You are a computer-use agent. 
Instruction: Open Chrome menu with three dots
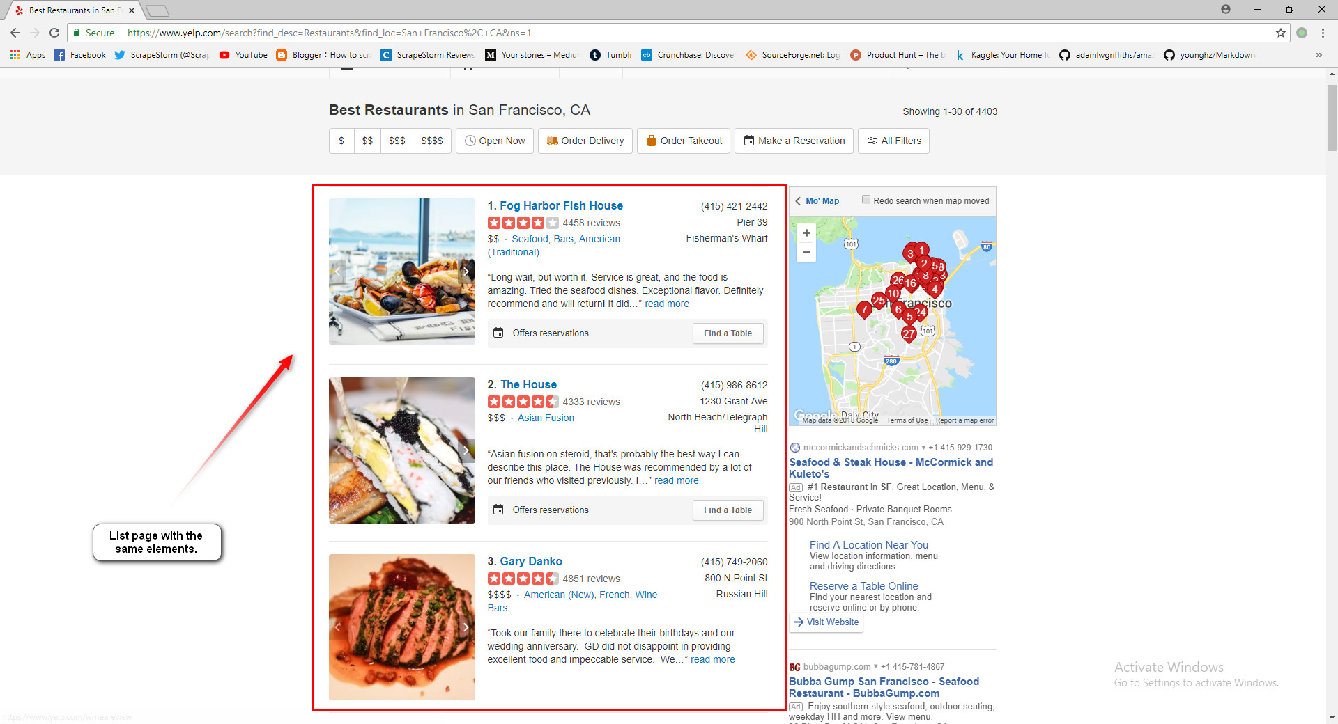click(x=1323, y=33)
